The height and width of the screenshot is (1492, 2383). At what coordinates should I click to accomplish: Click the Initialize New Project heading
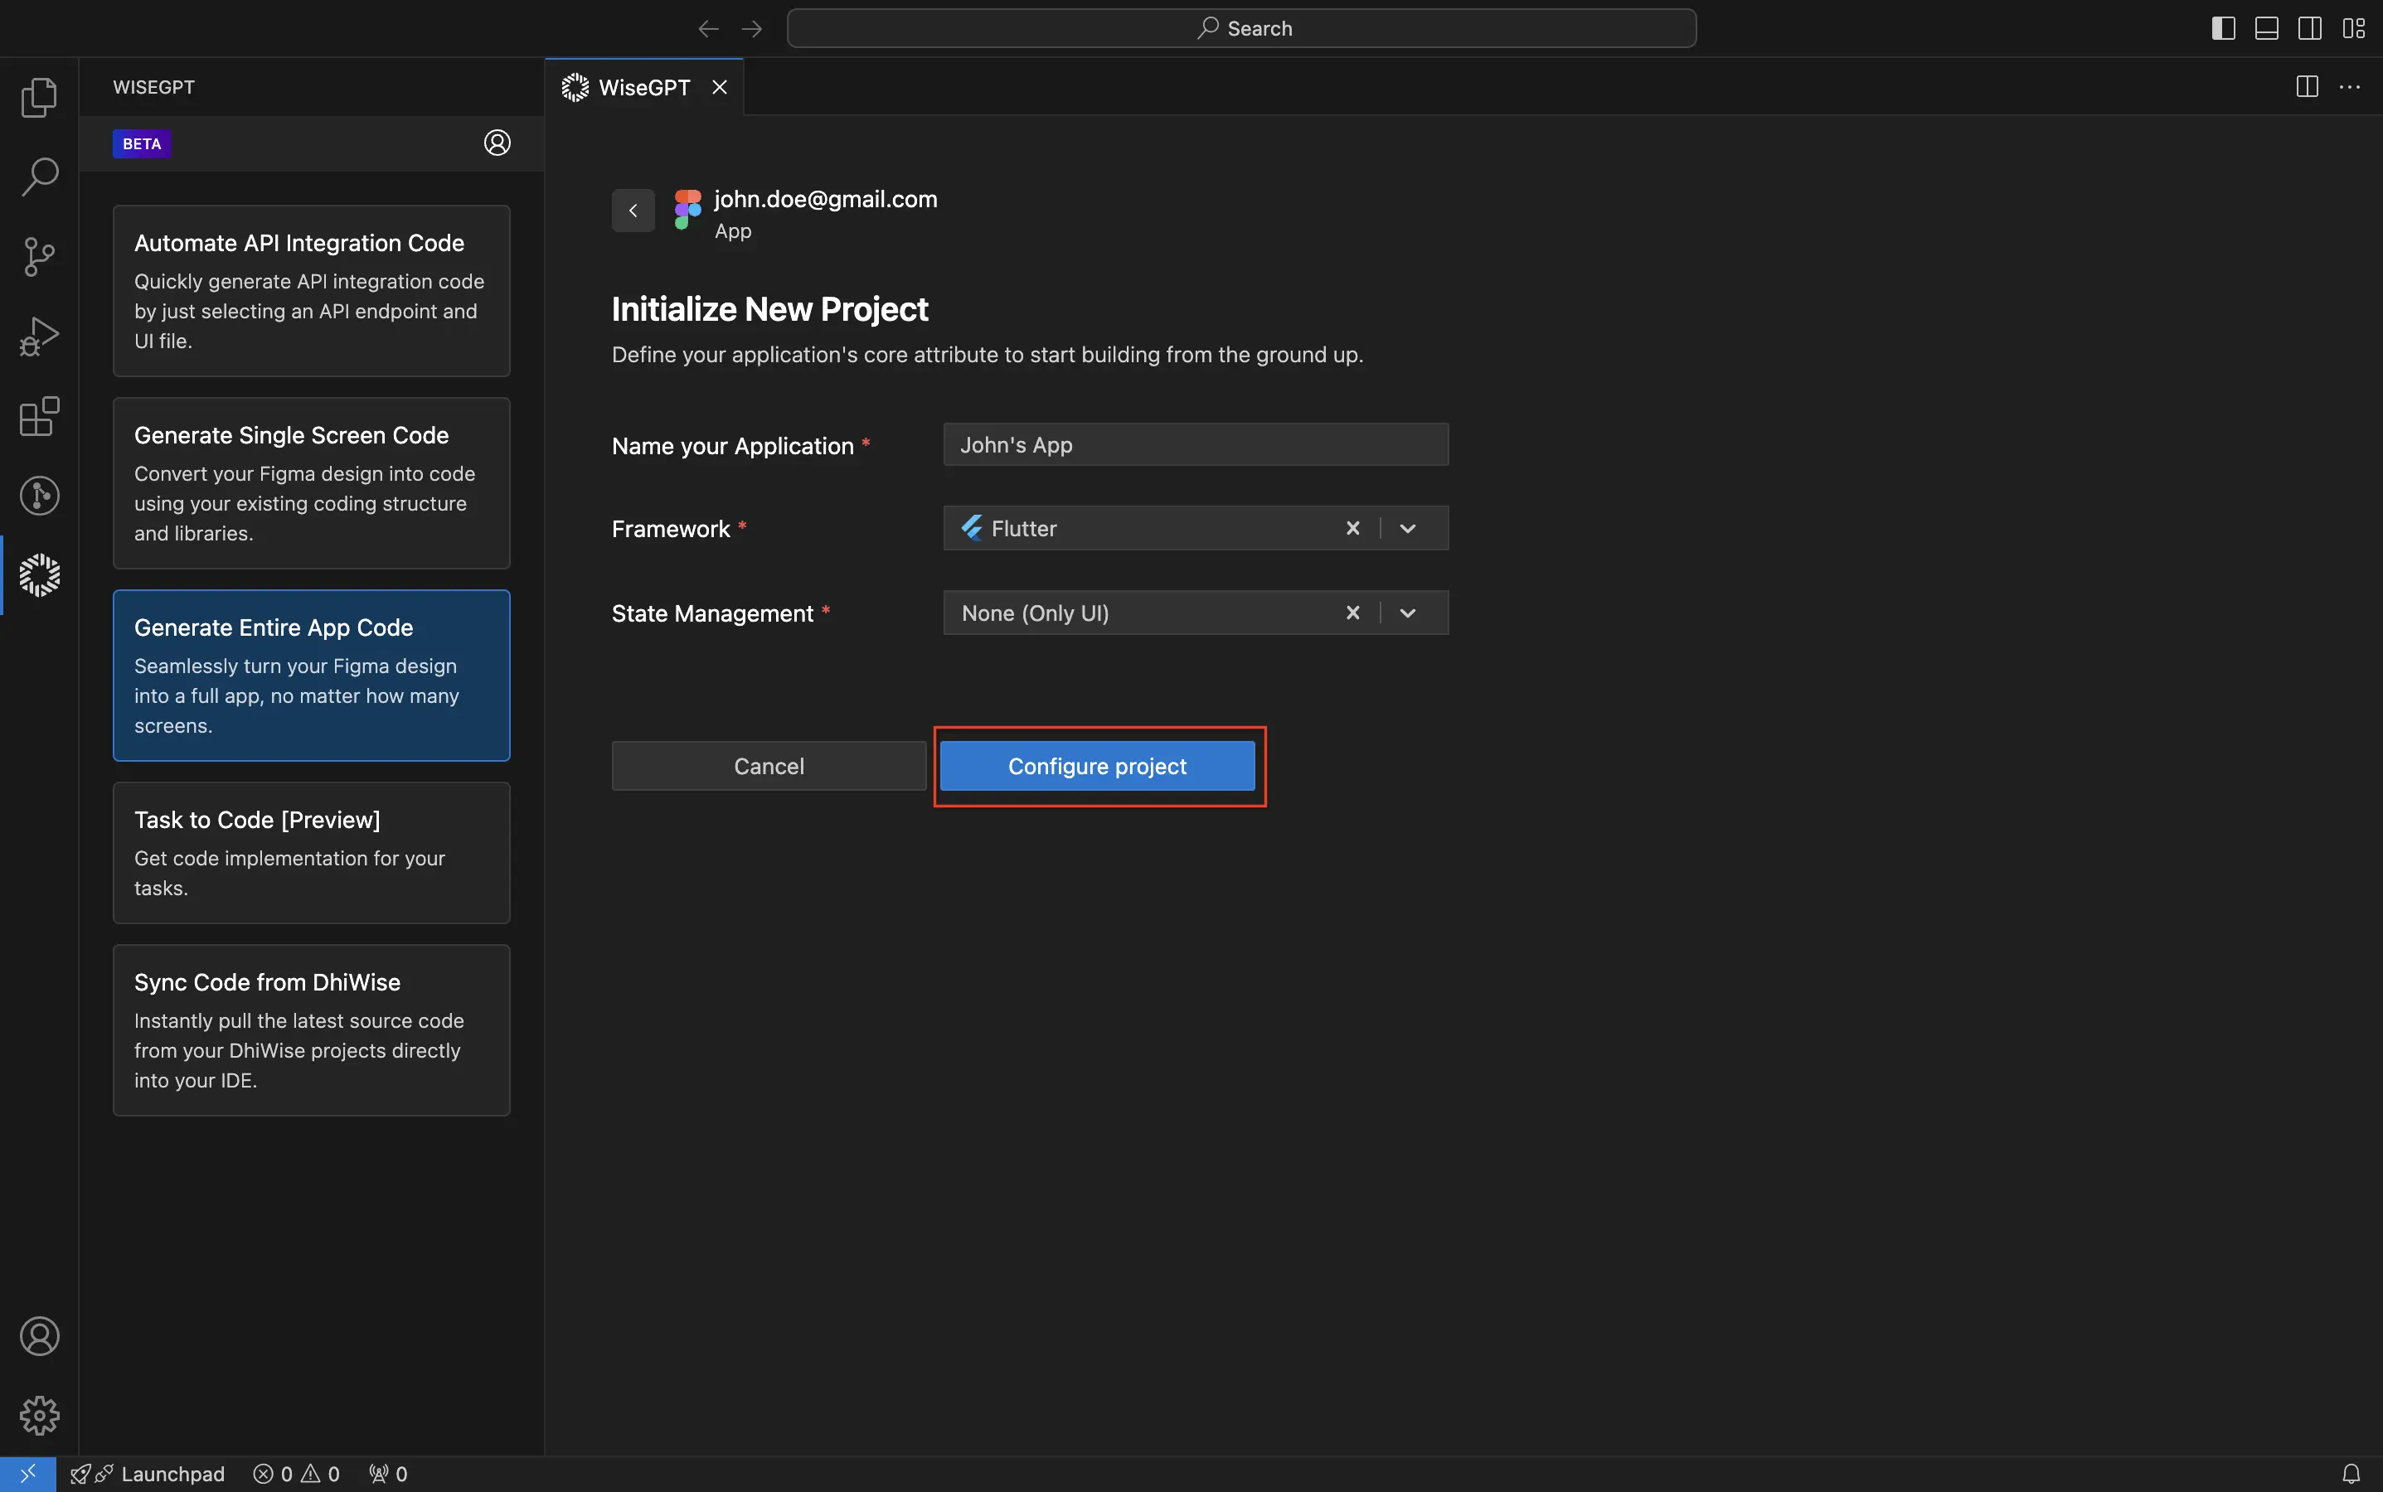pyautogui.click(x=769, y=310)
